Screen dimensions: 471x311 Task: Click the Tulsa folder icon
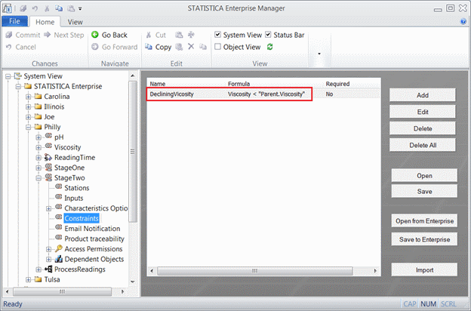38,279
